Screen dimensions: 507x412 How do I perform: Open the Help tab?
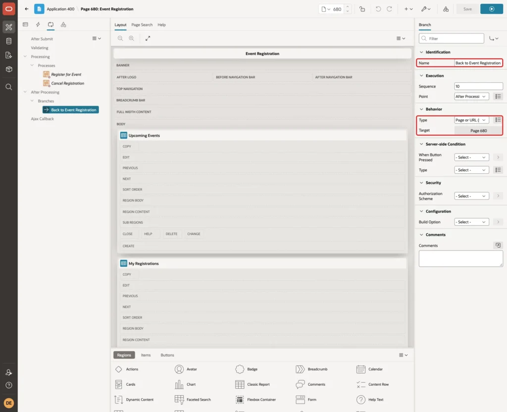coord(161,25)
